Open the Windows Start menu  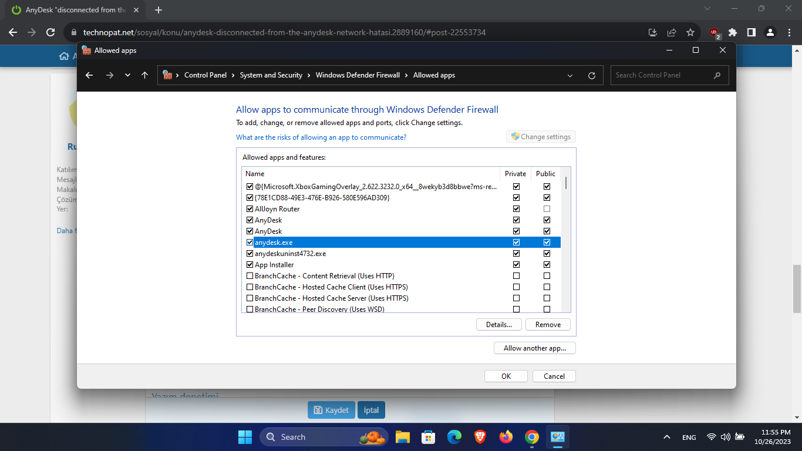(x=245, y=437)
